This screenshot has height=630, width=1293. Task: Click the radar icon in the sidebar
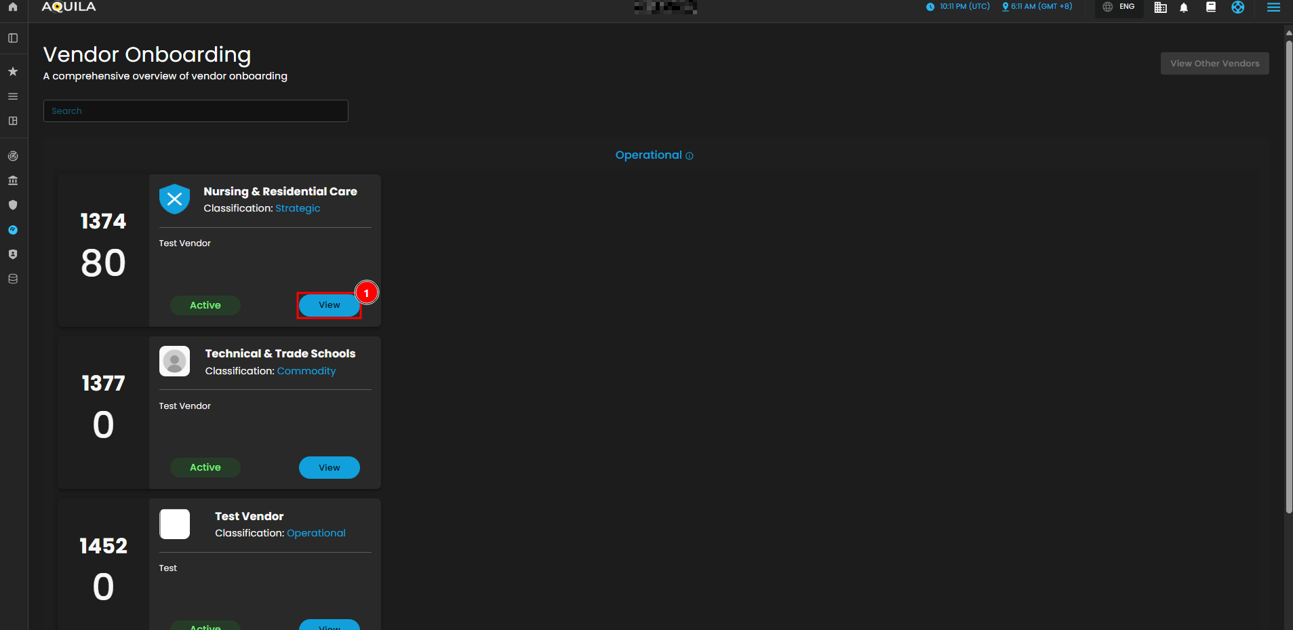(x=13, y=156)
